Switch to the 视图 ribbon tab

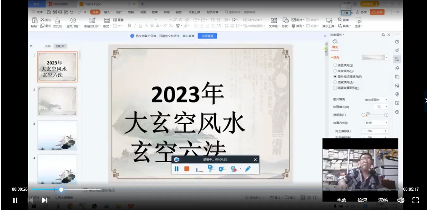[x=178, y=12]
